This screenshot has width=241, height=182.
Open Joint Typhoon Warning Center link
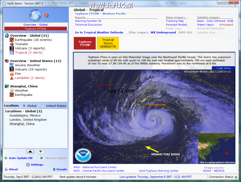pyautogui.click(x=159, y=171)
